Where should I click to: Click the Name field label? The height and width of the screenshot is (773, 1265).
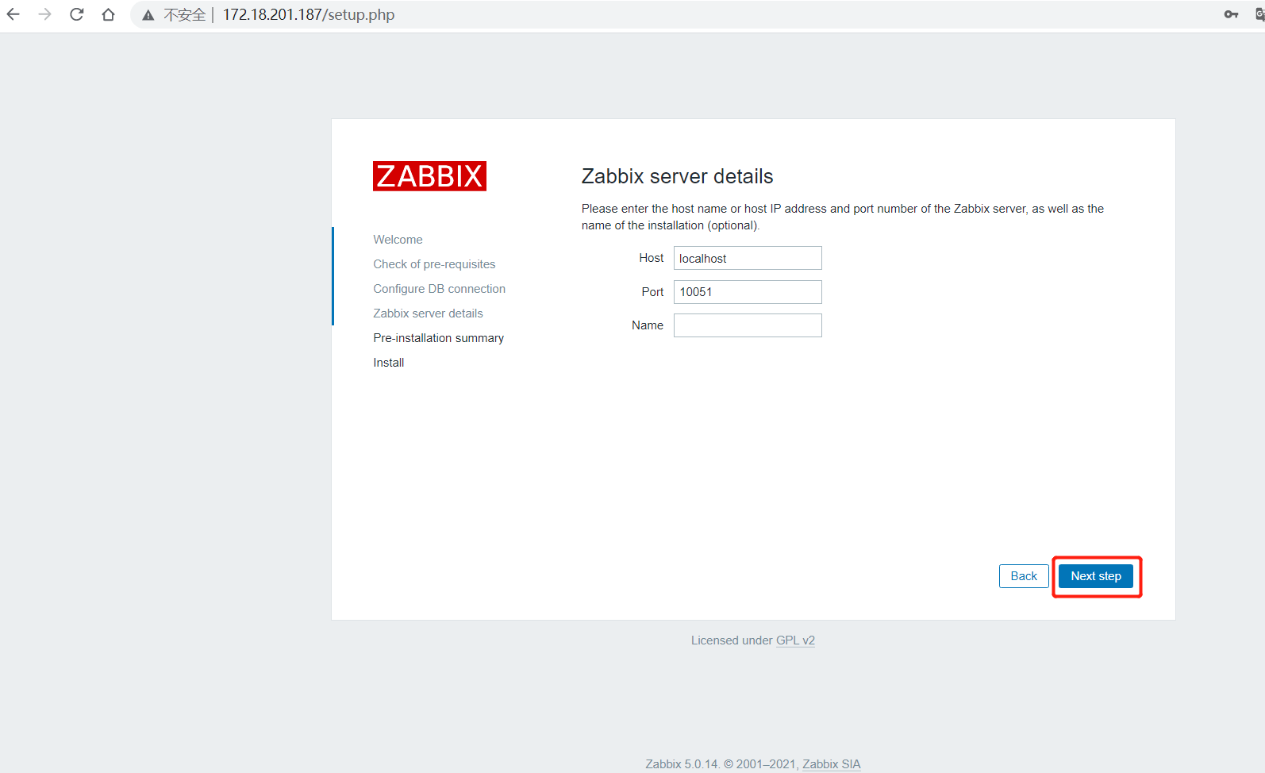[647, 325]
